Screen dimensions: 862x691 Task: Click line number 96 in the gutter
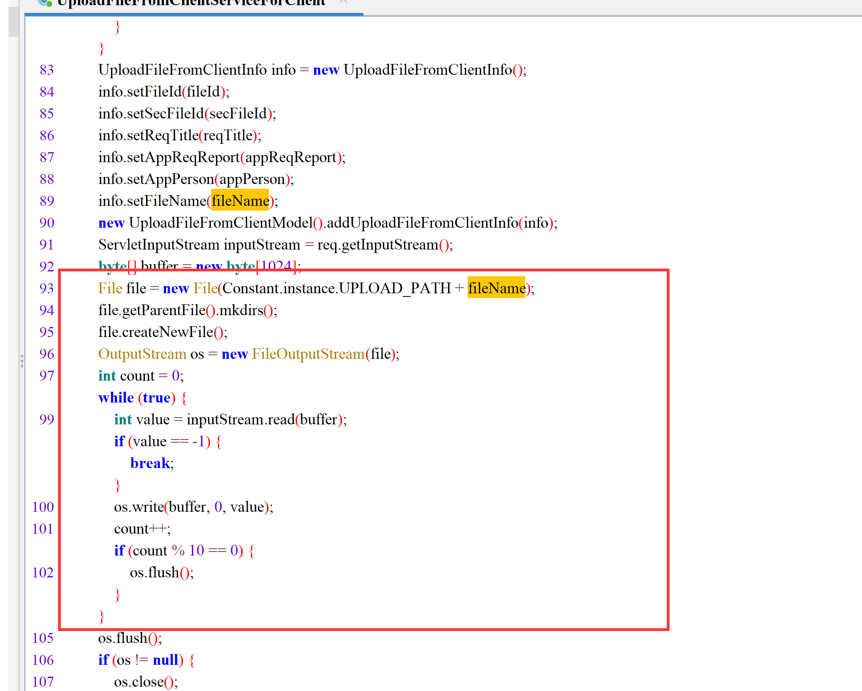click(x=47, y=354)
